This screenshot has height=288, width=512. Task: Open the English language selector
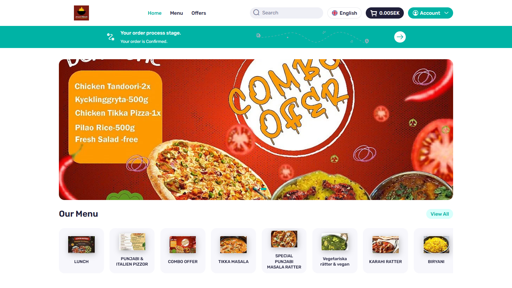[x=344, y=13]
